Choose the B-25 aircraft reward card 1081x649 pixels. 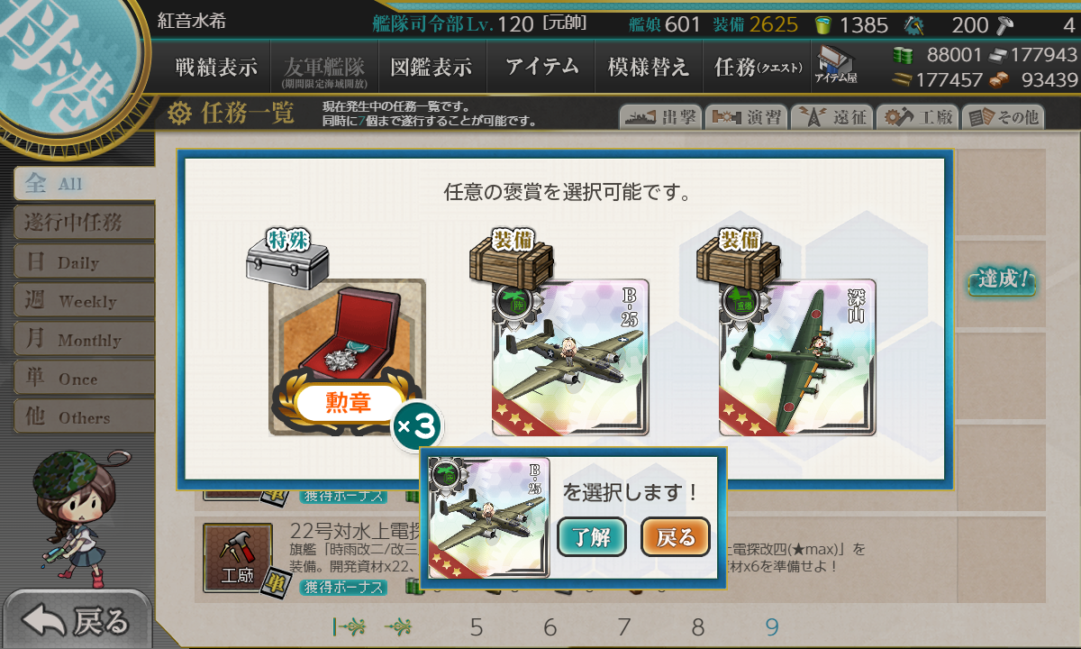(x=570, y=357)
